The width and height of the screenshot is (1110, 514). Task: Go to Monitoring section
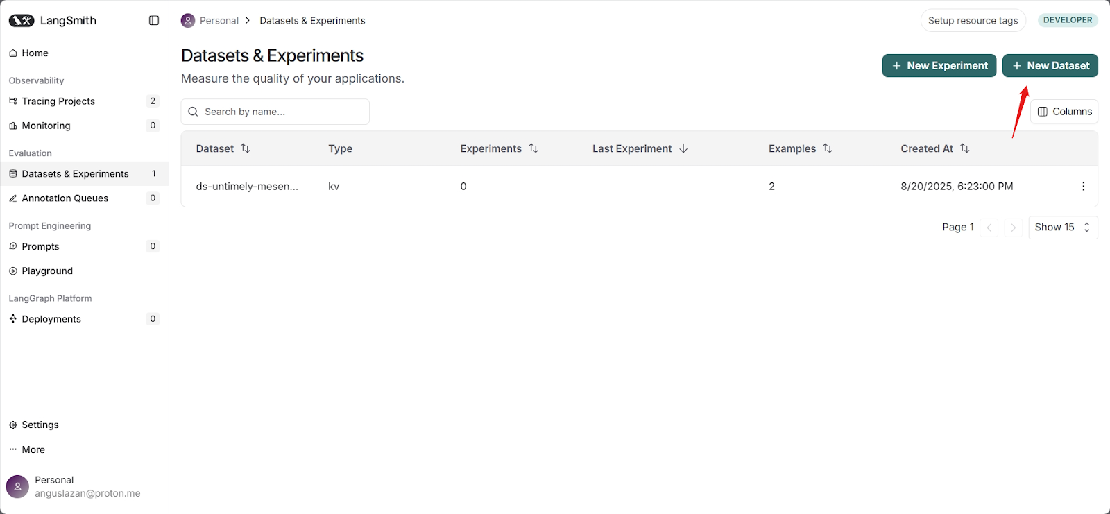[84, 126]
